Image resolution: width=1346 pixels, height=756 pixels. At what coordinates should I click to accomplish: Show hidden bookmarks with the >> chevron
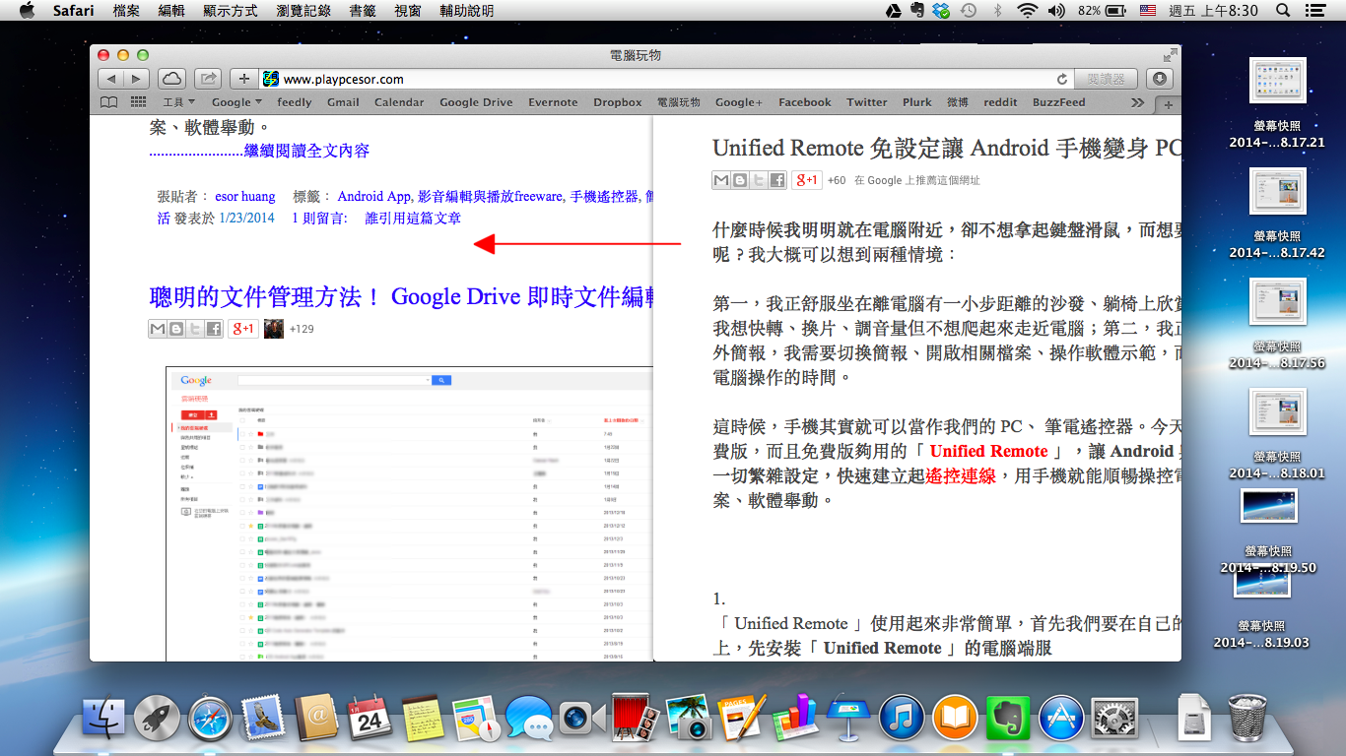tap(1138, 101)
